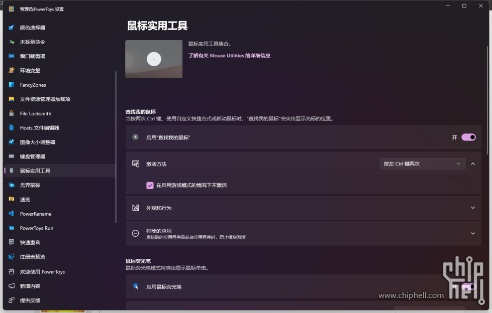
Task: Open the 提供反馈 entry
Action: (x=60, y=300)
